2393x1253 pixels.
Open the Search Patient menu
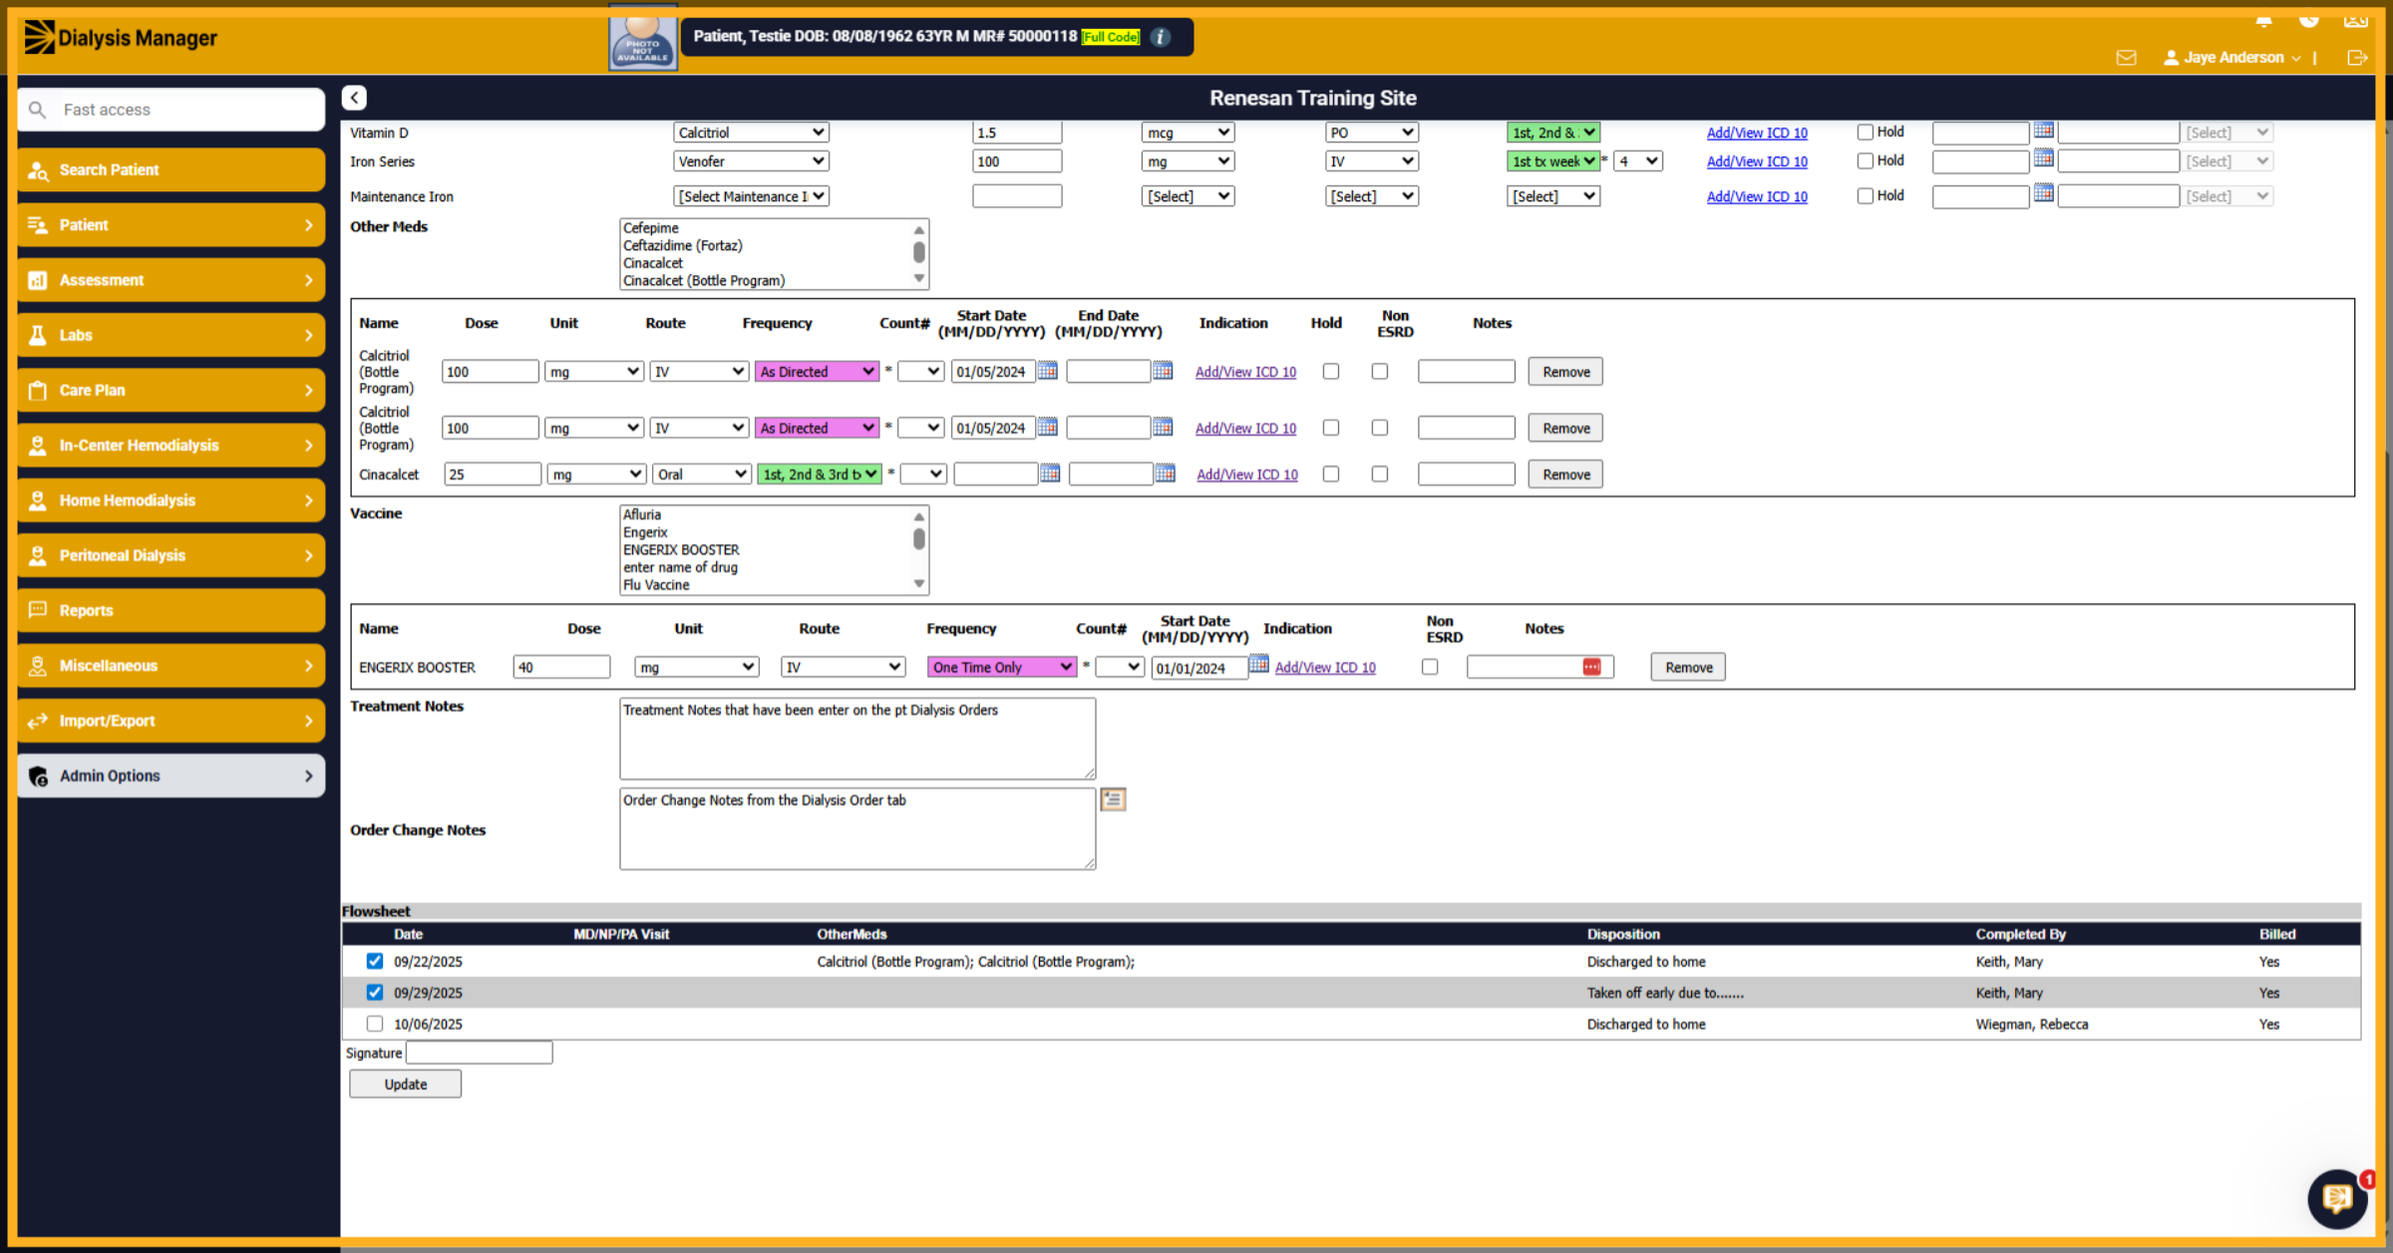point(171,169)
